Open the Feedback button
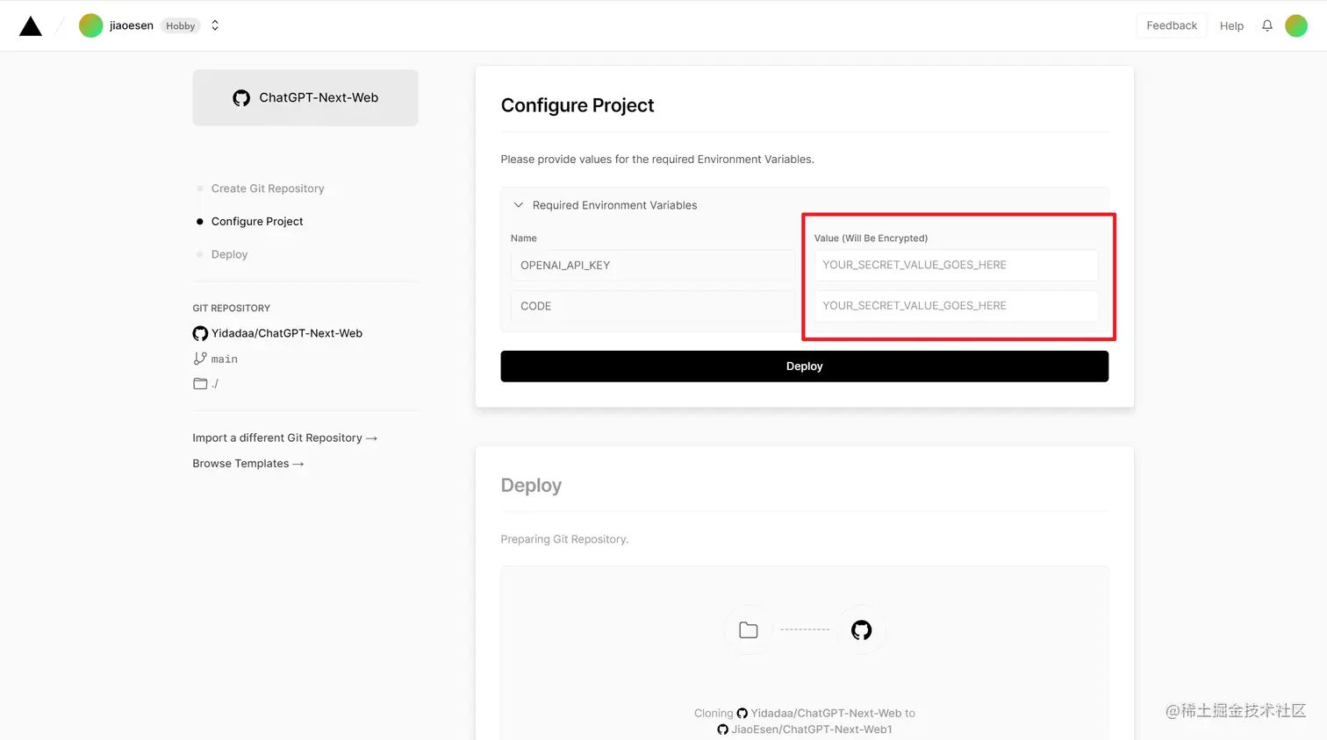1327x740 pixels. click(1172, 25)
